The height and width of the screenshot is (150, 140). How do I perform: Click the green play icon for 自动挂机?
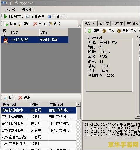pyautogui.click(x=6, y=16)
